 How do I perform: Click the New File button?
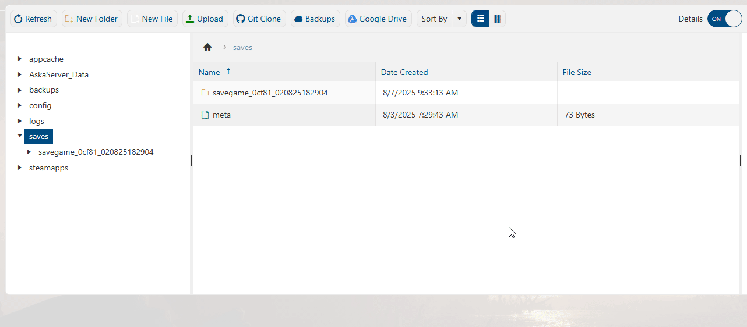coord(152,19)
